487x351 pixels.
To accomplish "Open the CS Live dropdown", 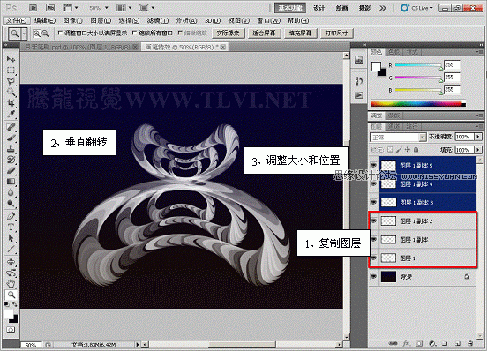I will pos(416,8).
